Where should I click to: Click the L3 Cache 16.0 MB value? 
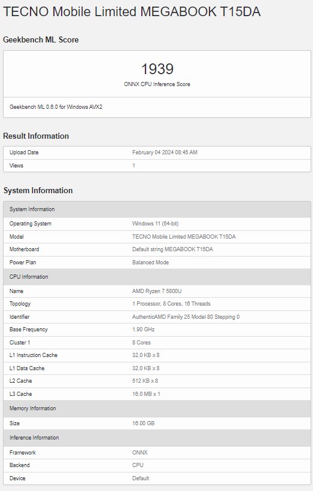[146, 394]
